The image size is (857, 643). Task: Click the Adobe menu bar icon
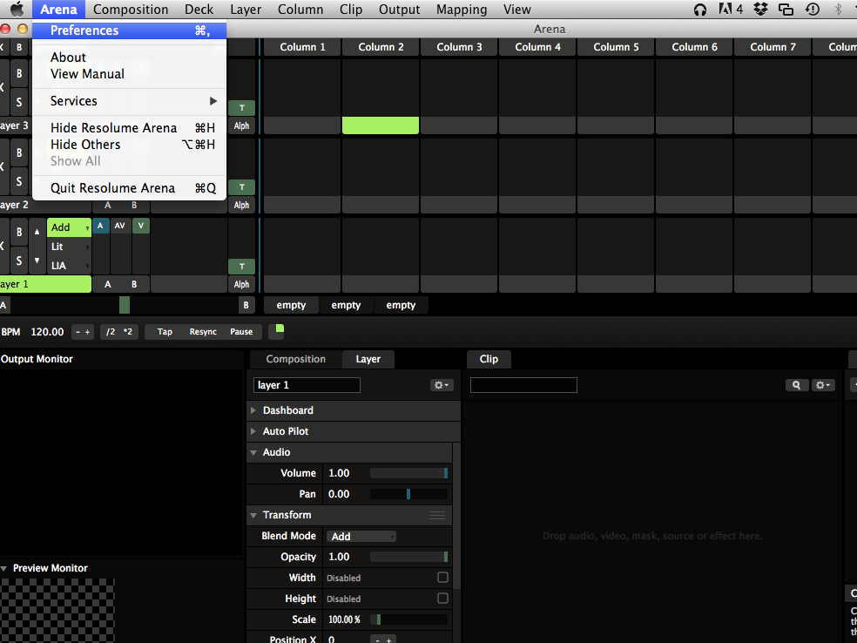point(730,10)
